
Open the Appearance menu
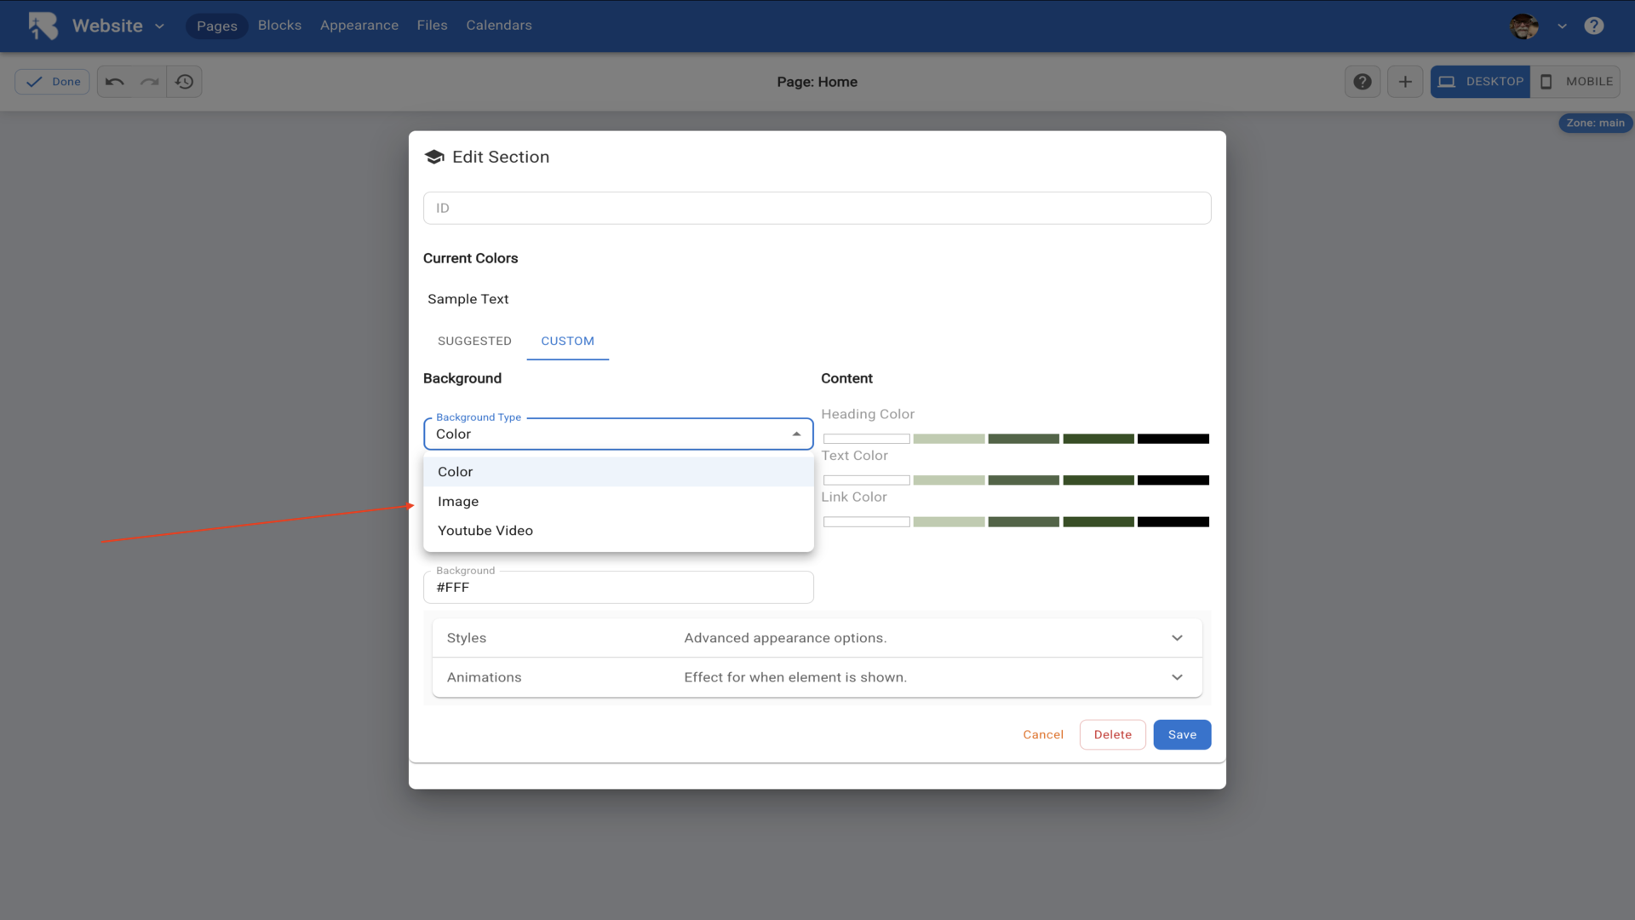click(x=359, y=26)
